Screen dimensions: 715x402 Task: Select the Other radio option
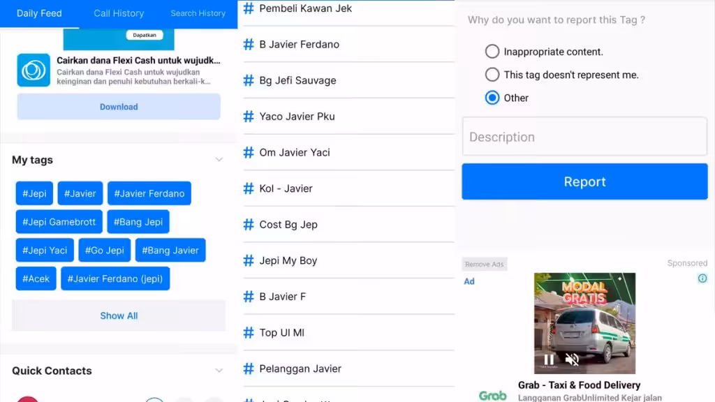click(492, 98)
